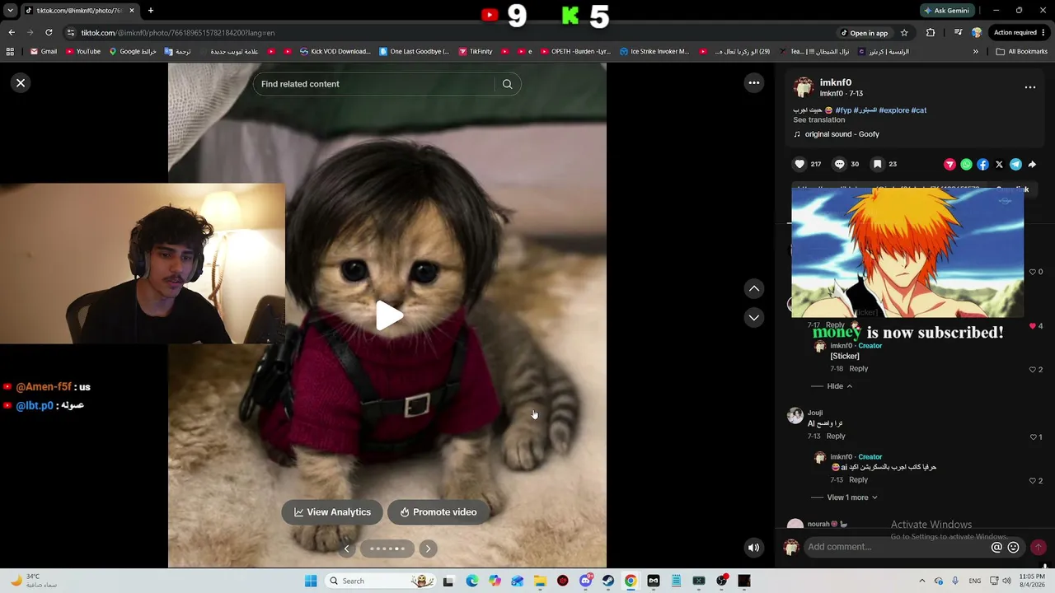1055x593 pixels.
Task: Like the creator's 7-18 sticker comment
Action: (1034, 370)
